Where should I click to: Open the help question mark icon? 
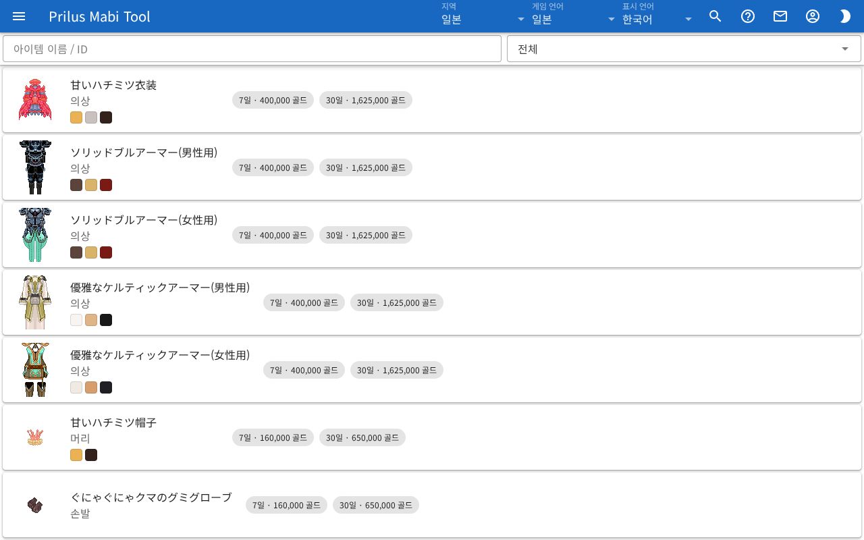(x=748, y=16)
